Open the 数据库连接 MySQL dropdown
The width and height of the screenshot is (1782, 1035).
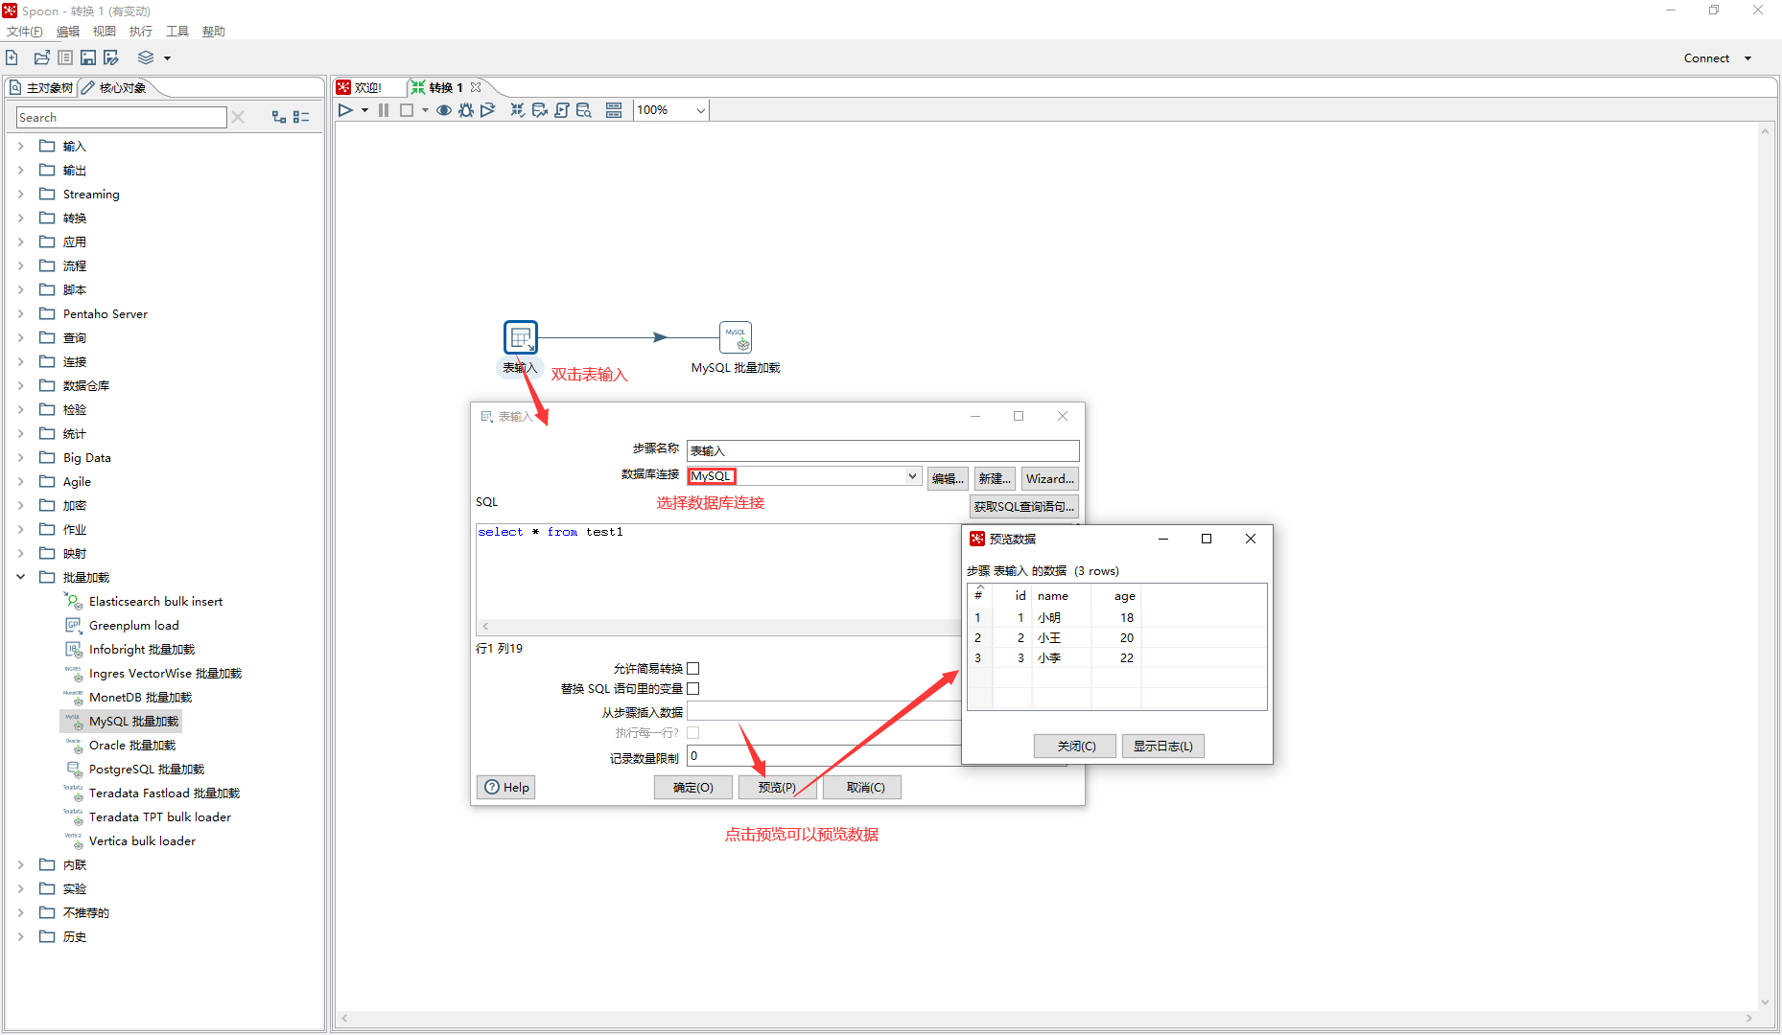pyautogui.click(x=912, y=476)
